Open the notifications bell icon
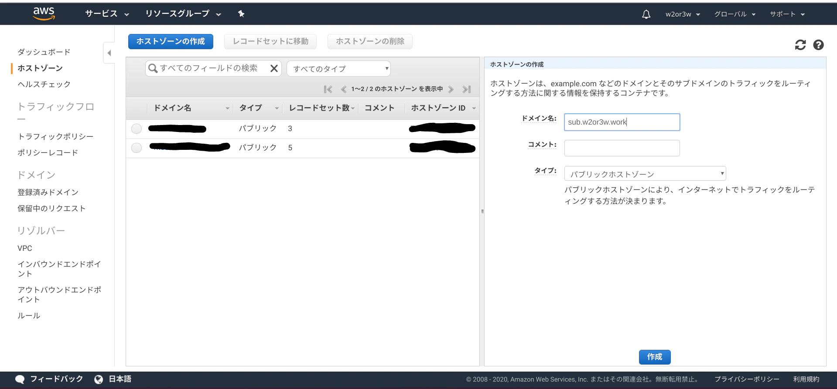The image size is (837, 389). 646,14
